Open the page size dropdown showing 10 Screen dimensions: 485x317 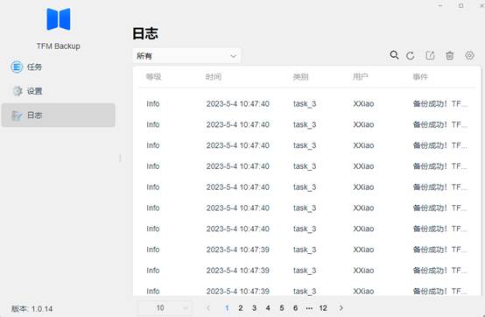click(x=165, y=308)
